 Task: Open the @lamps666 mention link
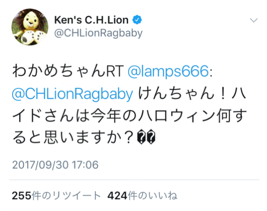(168, 71)
